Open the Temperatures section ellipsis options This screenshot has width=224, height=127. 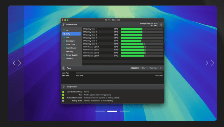161,24
